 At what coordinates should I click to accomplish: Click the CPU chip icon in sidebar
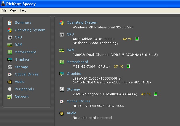click(10, 38)
